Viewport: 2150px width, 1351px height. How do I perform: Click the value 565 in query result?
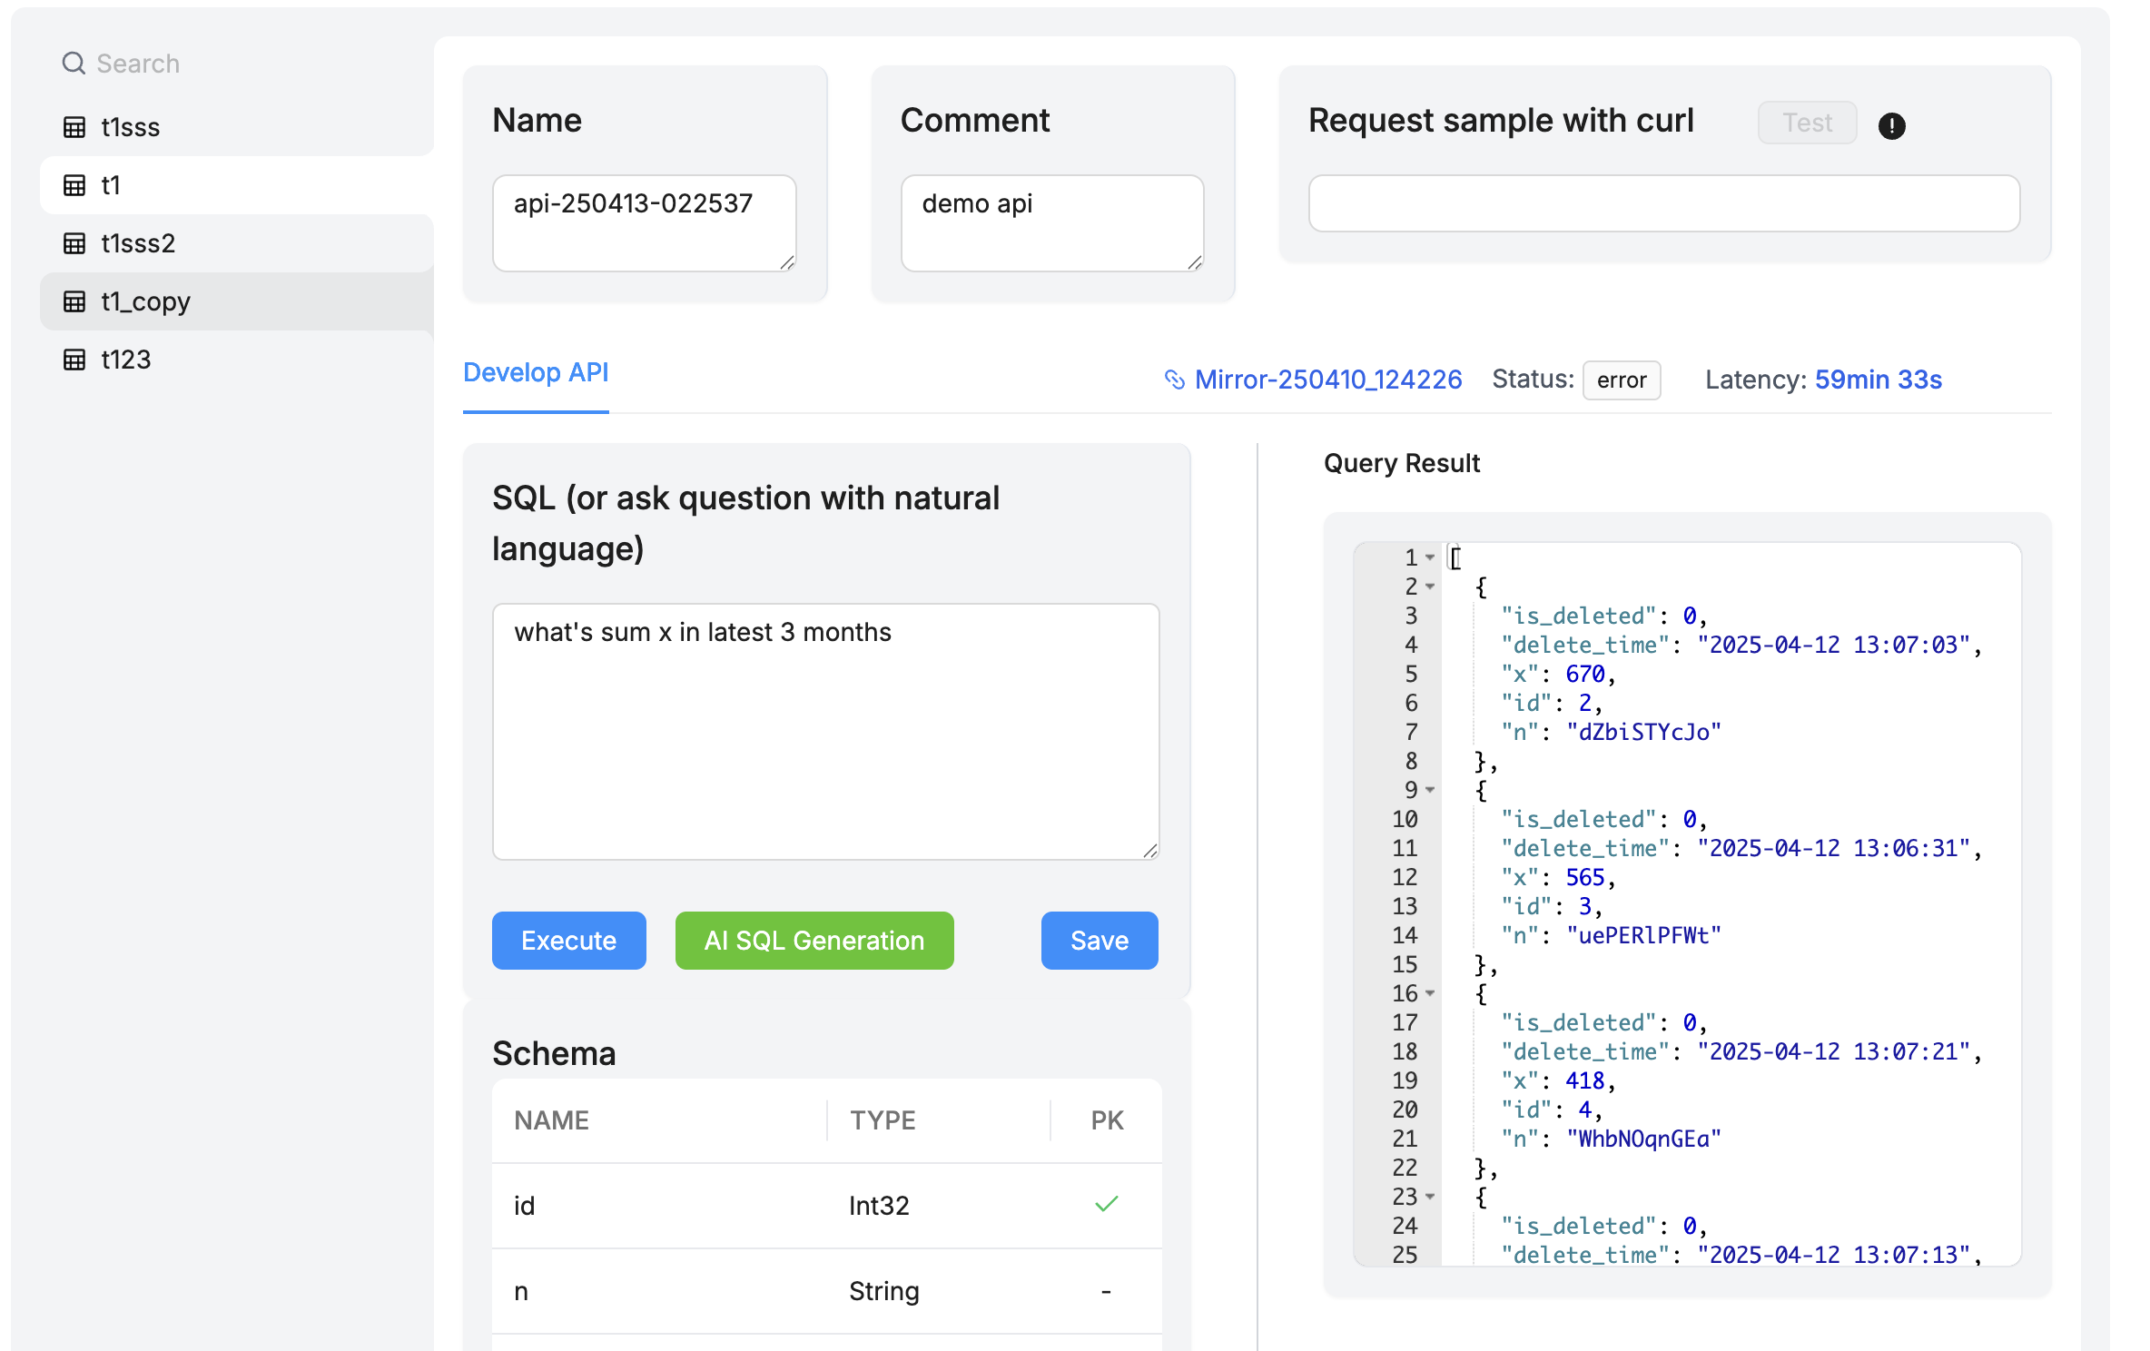coord(1585,877)
